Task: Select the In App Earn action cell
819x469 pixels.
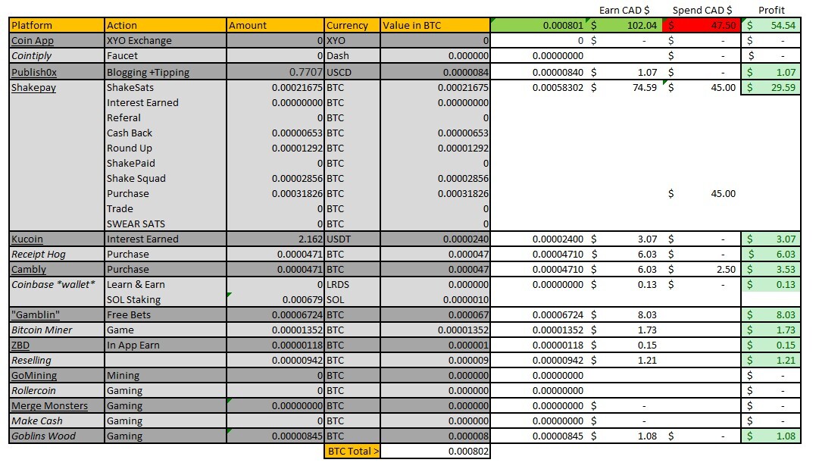Action: click(166, 345)
